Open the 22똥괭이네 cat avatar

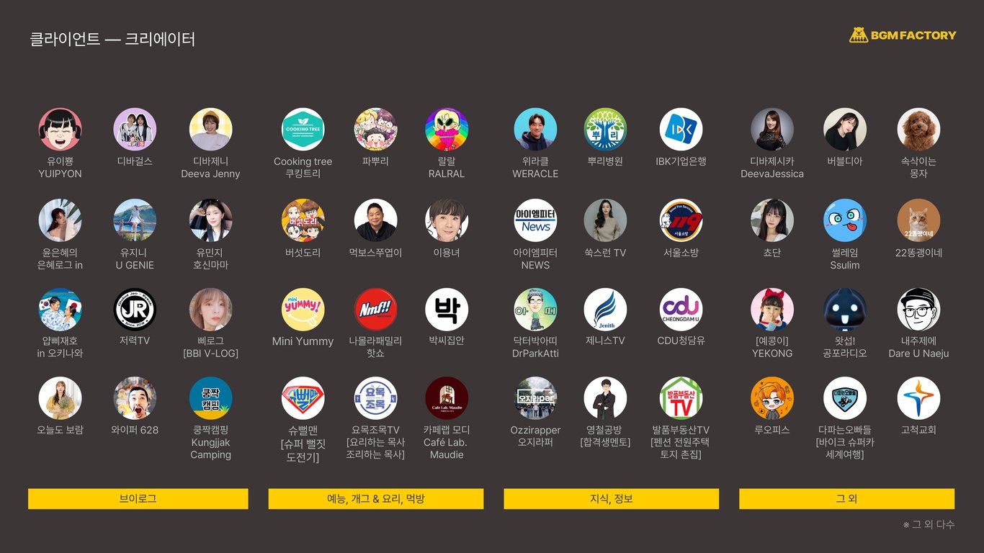click(918, 220)
